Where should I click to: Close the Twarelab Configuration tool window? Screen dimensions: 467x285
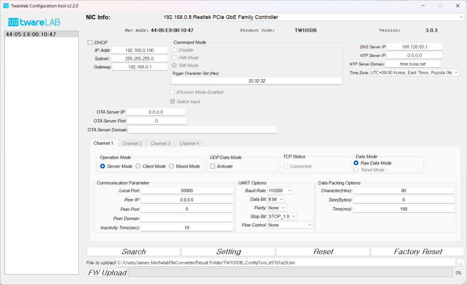(458, 5)
